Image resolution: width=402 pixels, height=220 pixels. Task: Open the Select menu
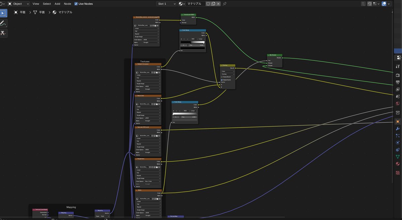pyautogui.click(x=47, y=4)
